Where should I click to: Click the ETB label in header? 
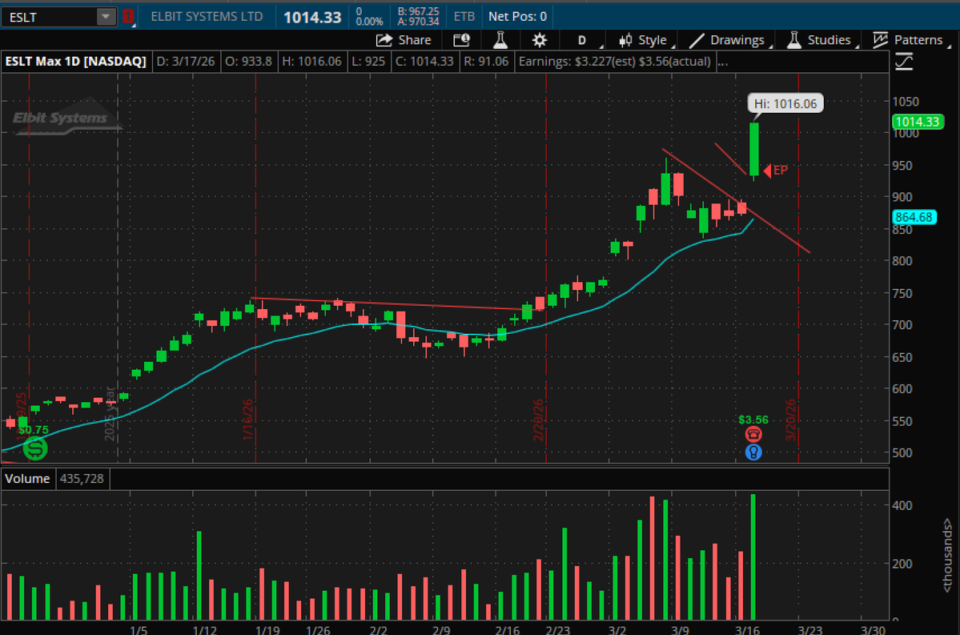(x=464, y=17)
